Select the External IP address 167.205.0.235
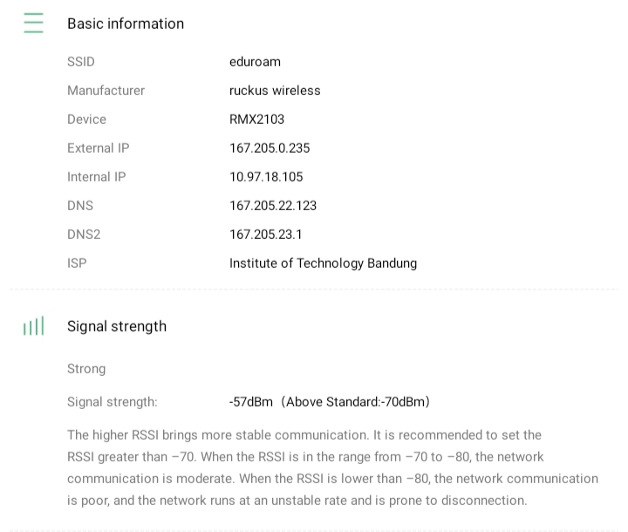628x532 pixels. [x=270, y=148]
